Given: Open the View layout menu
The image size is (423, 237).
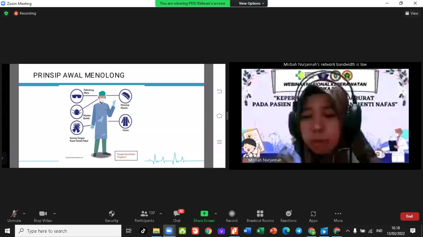Looking at the screenshot, I should tap(412, 14).
